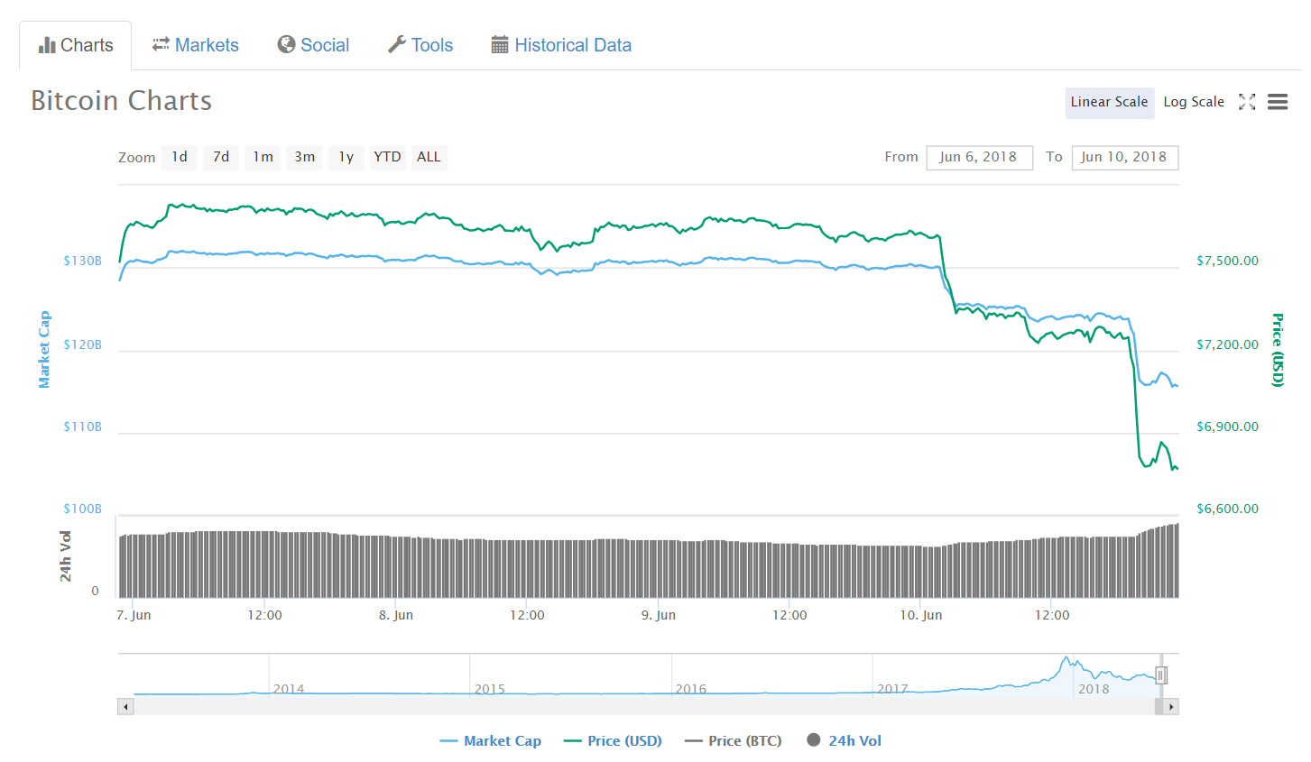Switch to the Historical Data tab
Image resolution: width=1311 pixels, height=762 pixels.
pos(561,45)
